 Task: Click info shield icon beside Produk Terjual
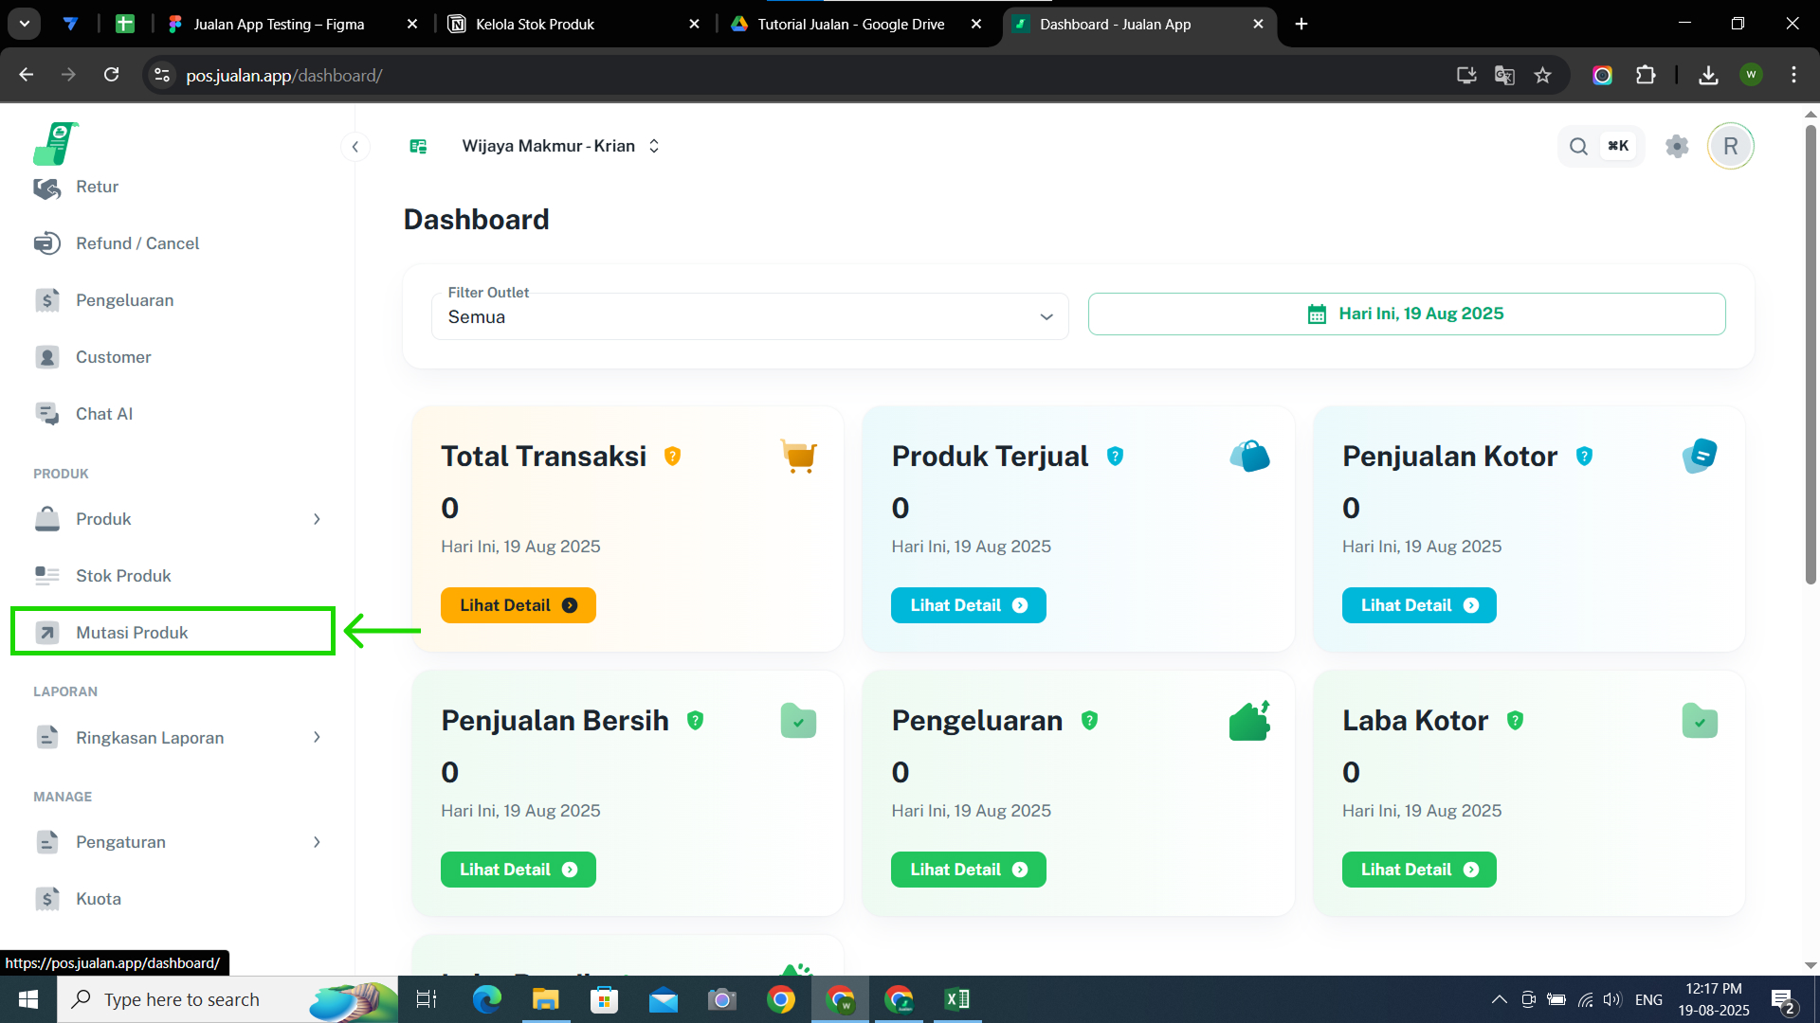(1115, 457)
